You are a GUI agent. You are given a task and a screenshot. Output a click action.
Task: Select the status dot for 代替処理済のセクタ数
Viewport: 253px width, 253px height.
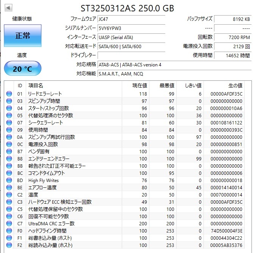point(9,115)
